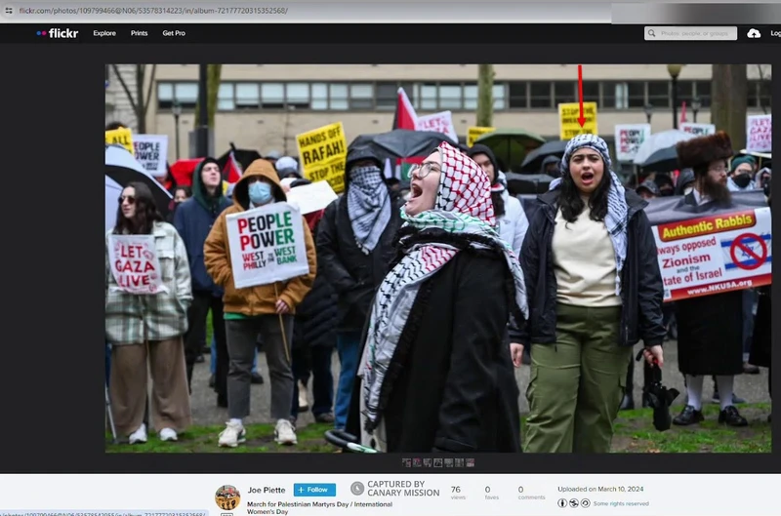Follow Joe Piette
Viewport: 781px width, 516px height.
pyautogui.click(x=314, y=490)
